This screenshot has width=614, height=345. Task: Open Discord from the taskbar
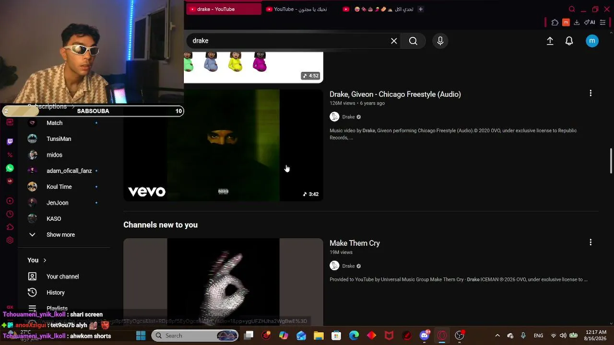[x=425, y=336]
